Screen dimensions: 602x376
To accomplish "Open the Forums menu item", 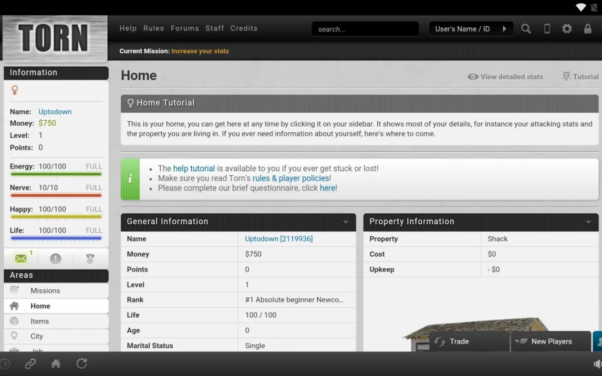I will click(x=184, y=28).
